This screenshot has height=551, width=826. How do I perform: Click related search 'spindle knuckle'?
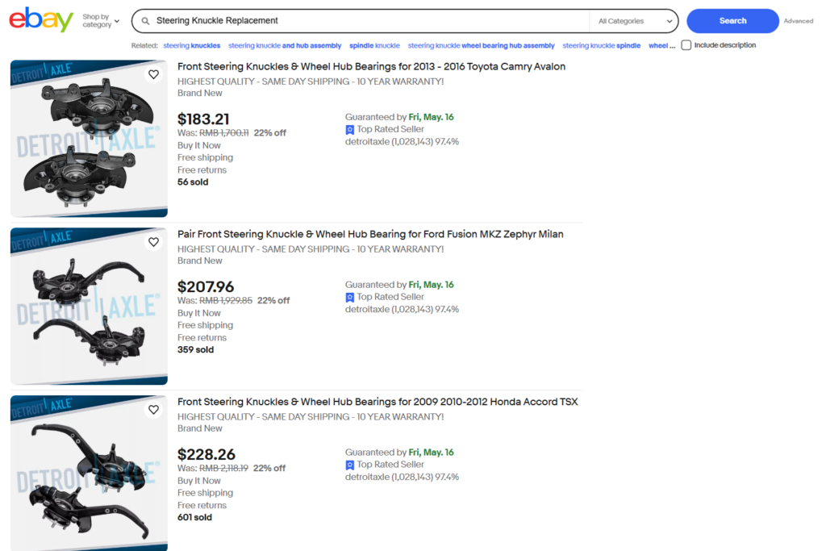click(374, 45)
